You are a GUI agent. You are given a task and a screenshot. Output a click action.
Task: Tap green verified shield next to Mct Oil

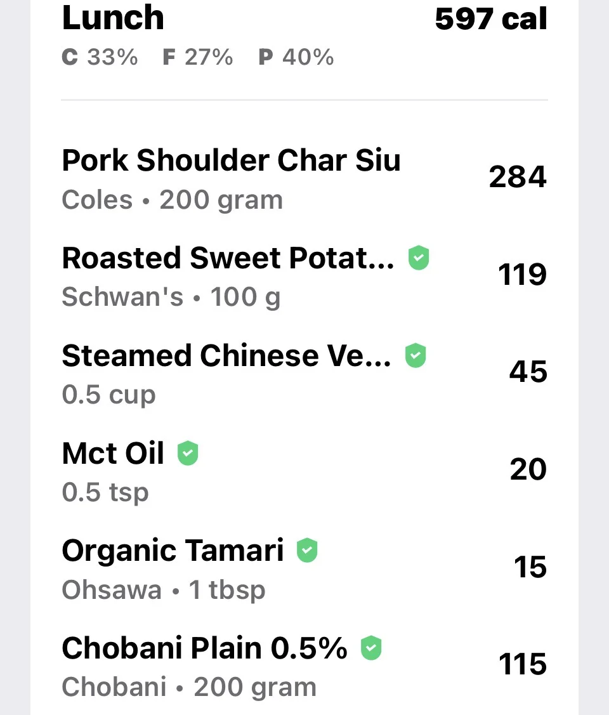click(187, 453)
